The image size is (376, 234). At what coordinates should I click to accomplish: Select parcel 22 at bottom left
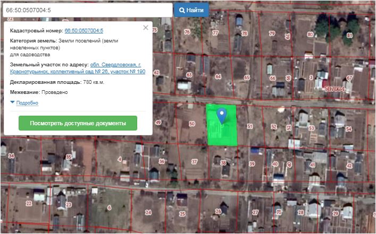28,203
